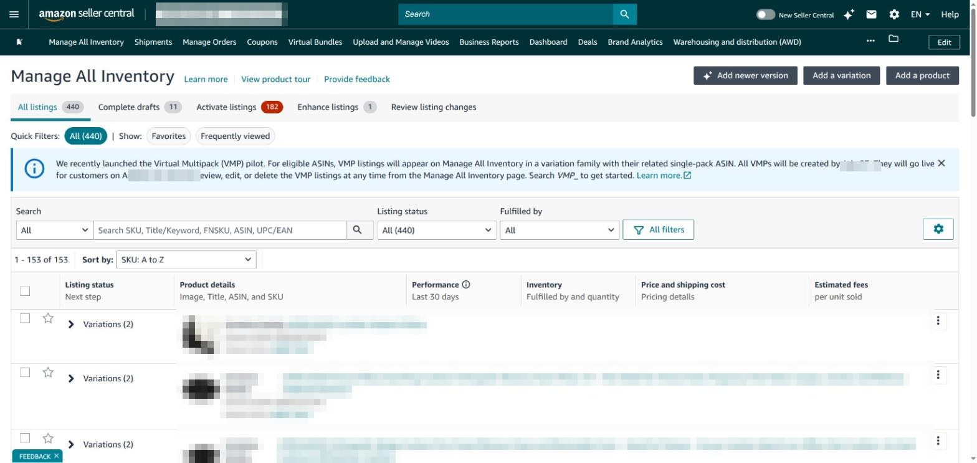The height and width of the screenshot is (463, 977).
Task: Click the Performance info icon
Action: point(466,284)
